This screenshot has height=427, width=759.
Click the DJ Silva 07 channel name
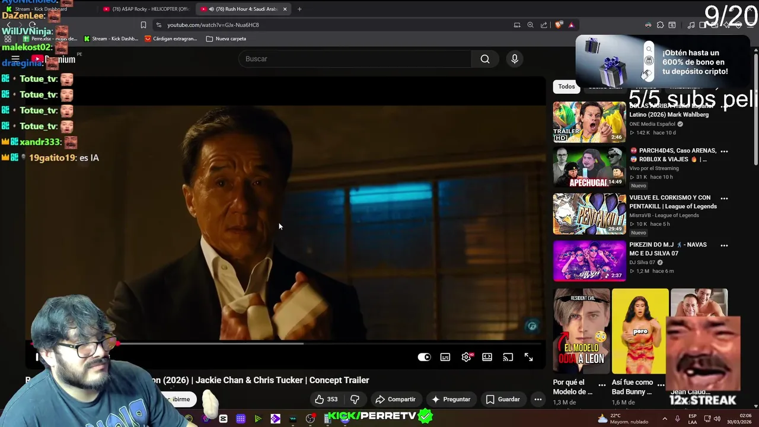coord(642,262)
